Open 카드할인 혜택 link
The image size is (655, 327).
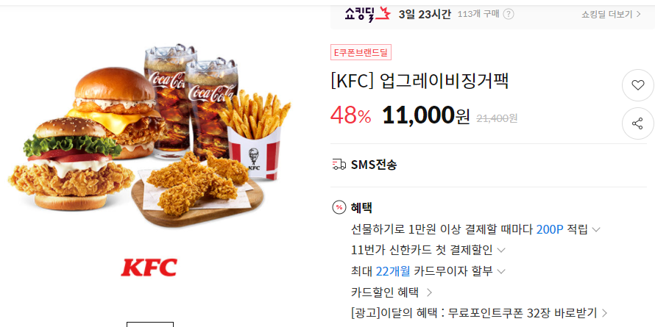tap(392, 292)
